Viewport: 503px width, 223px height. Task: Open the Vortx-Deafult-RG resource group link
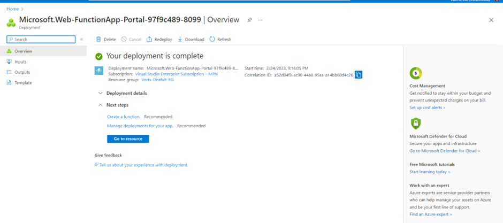(x=157, y=80)
